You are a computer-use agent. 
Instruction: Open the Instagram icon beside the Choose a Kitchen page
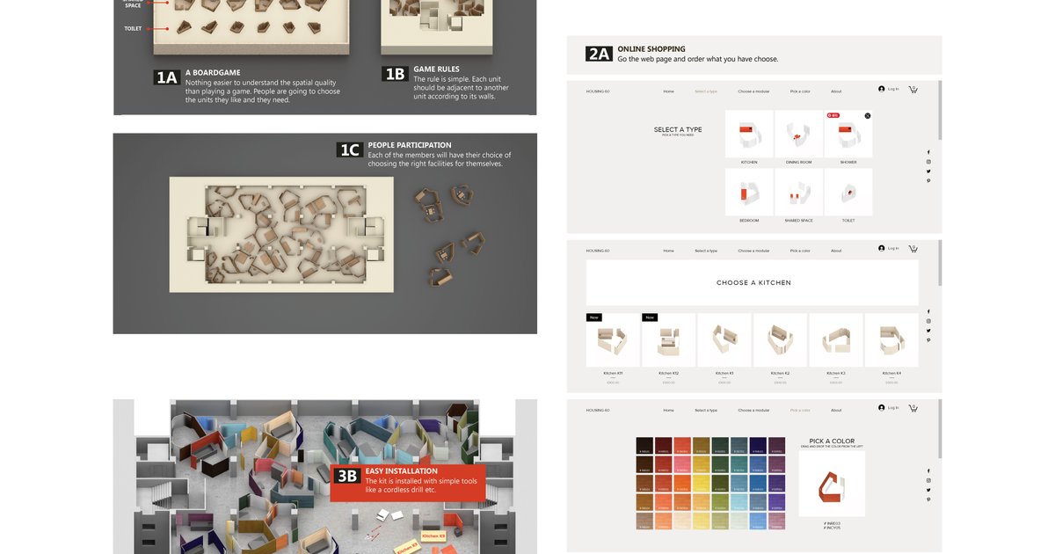[x=928, y=321]
